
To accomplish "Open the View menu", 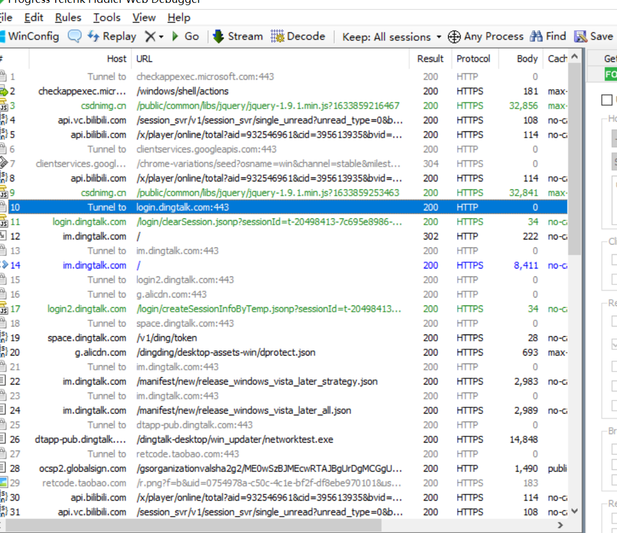I will tap(144, 18).
